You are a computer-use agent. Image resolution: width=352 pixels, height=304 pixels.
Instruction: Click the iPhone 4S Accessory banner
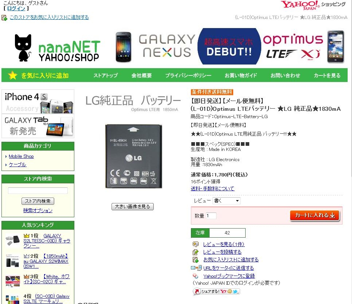(38, 102)
